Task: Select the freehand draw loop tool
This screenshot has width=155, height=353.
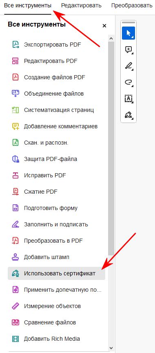Action: (x=128, y=83)
